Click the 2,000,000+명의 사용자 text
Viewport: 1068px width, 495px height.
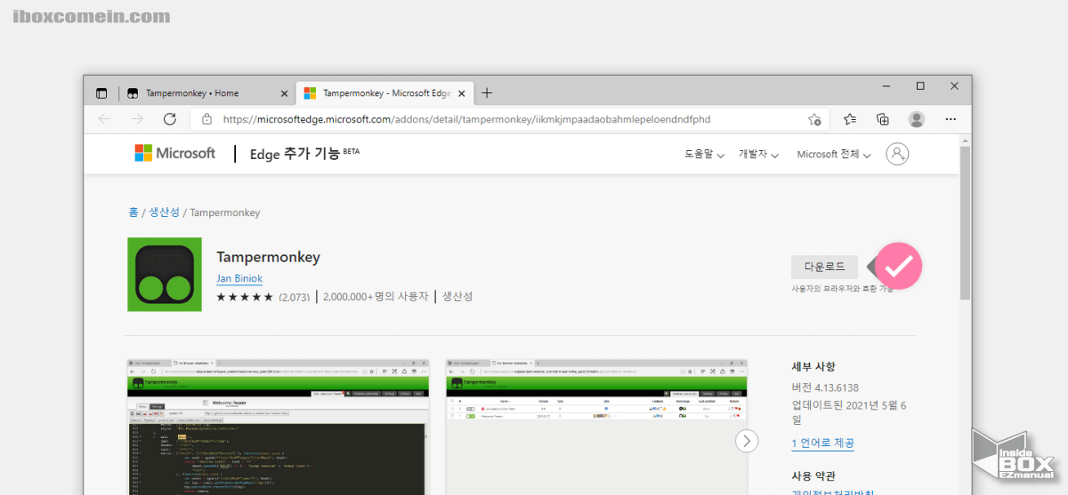tap(376, 297)
